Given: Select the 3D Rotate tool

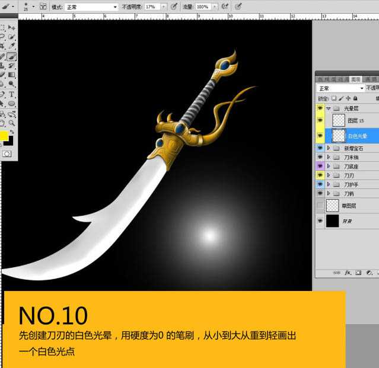Looking at the screenshot, I should pyautogui.click(x=2, y=114).
